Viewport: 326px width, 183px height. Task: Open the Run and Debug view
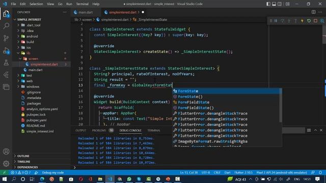coord(6,50)
